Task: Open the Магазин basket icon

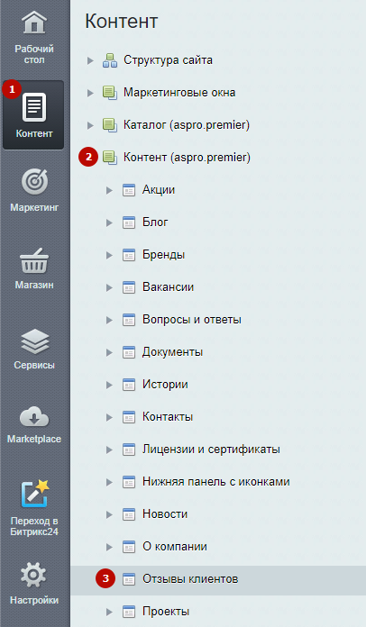Action: (x=34, y=260)
